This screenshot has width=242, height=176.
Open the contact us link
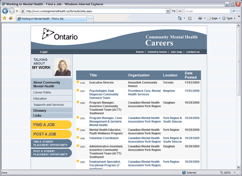pos(193,52)
